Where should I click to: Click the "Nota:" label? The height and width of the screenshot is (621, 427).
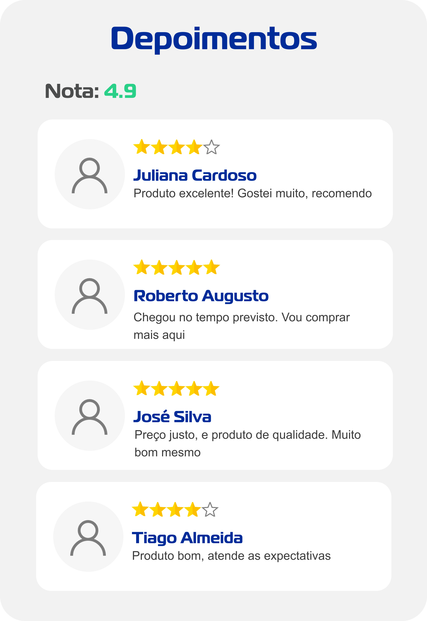[72, 91]
